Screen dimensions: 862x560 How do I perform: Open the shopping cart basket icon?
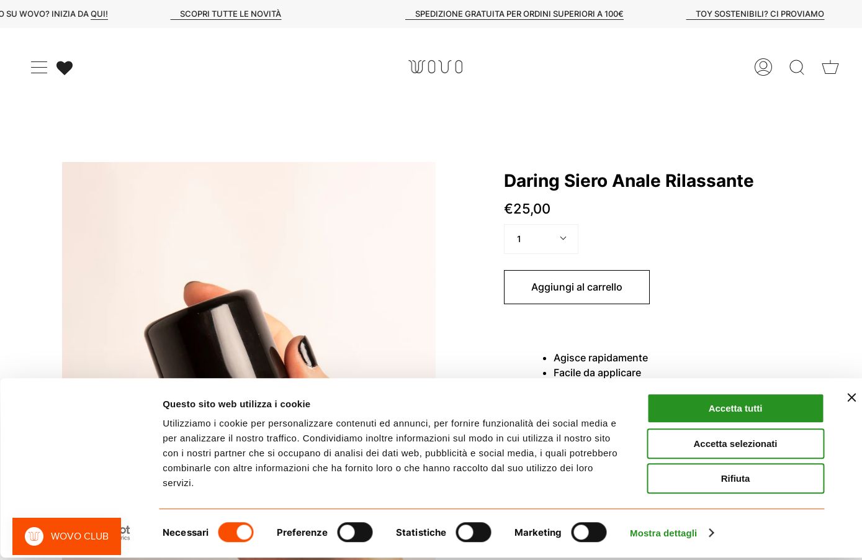[x=830, y=67]
